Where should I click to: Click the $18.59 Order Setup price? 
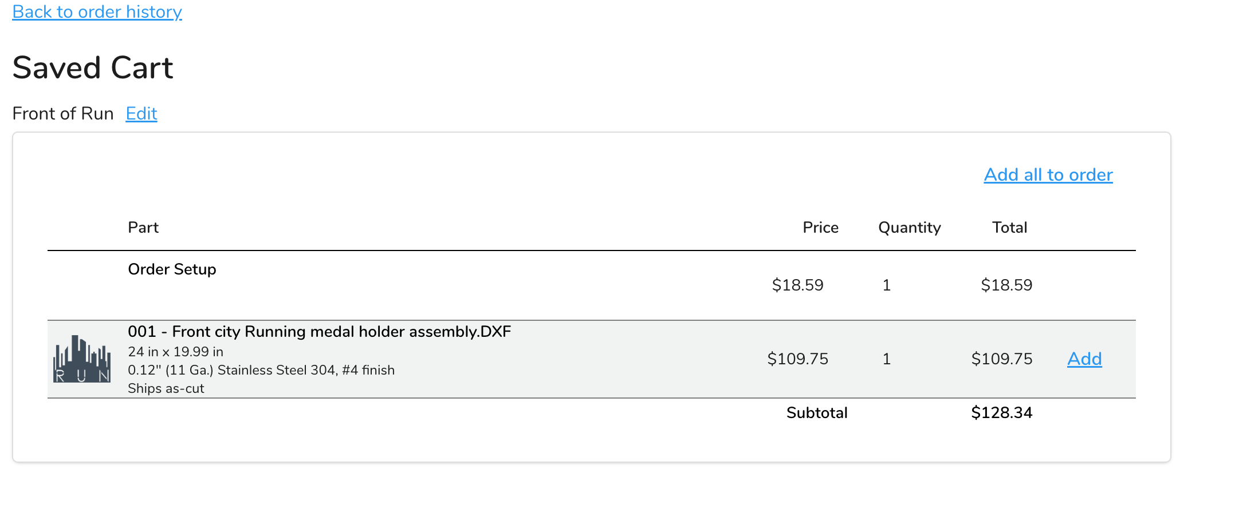tap(797, 285)
